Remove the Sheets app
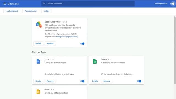The height and width of the screenshot is (99, 176). [x=107, y=81]
